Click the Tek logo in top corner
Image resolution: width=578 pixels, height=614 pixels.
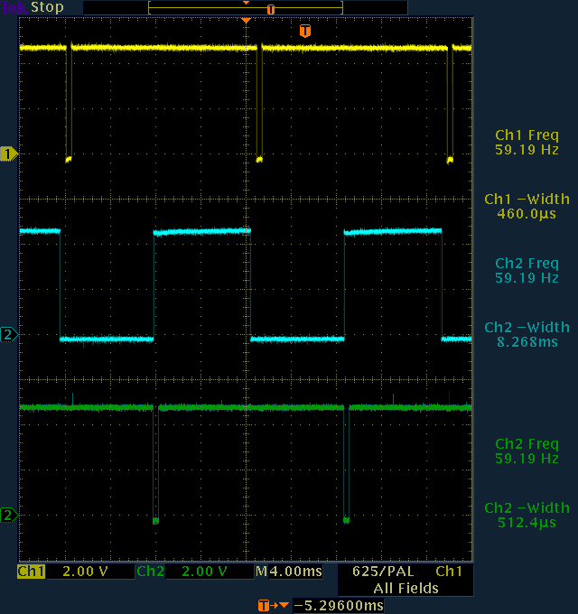coord(14,7)
